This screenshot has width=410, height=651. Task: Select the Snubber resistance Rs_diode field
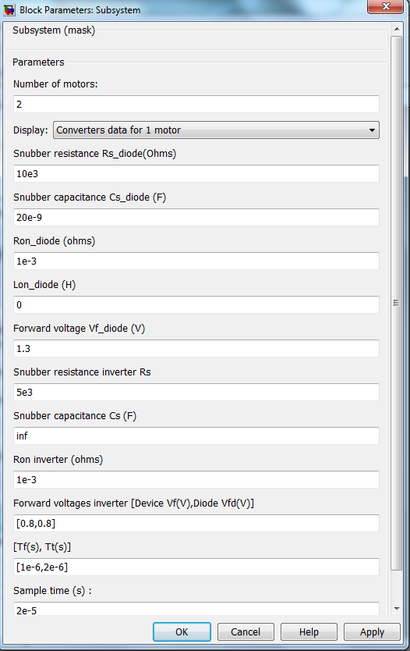[x=196, y=173]
